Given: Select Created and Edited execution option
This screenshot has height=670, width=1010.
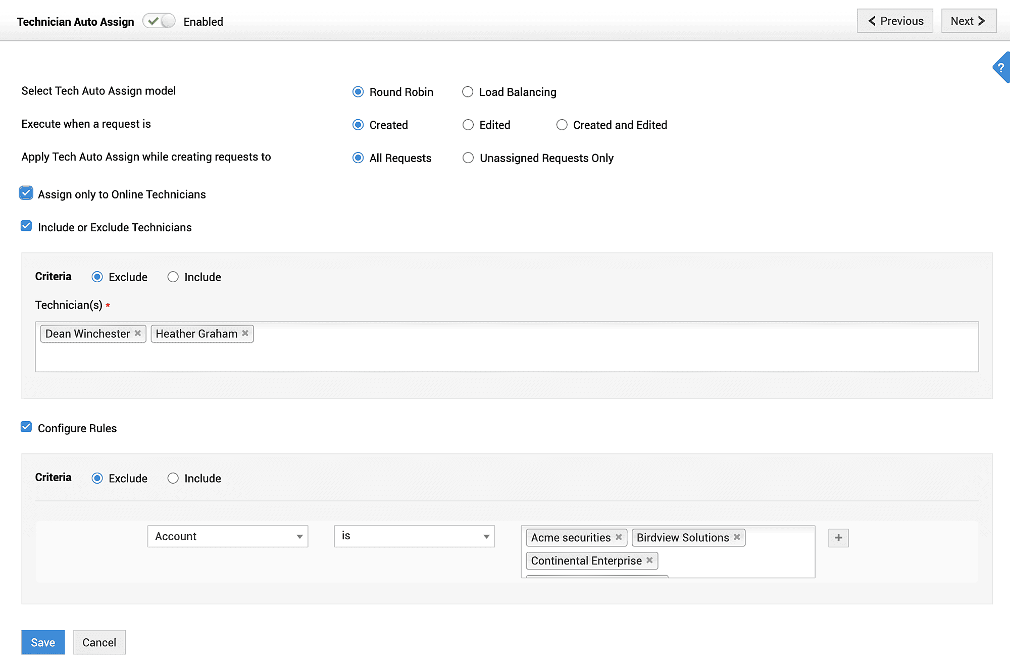Looking at the screenshot, I should pos(562,125).
